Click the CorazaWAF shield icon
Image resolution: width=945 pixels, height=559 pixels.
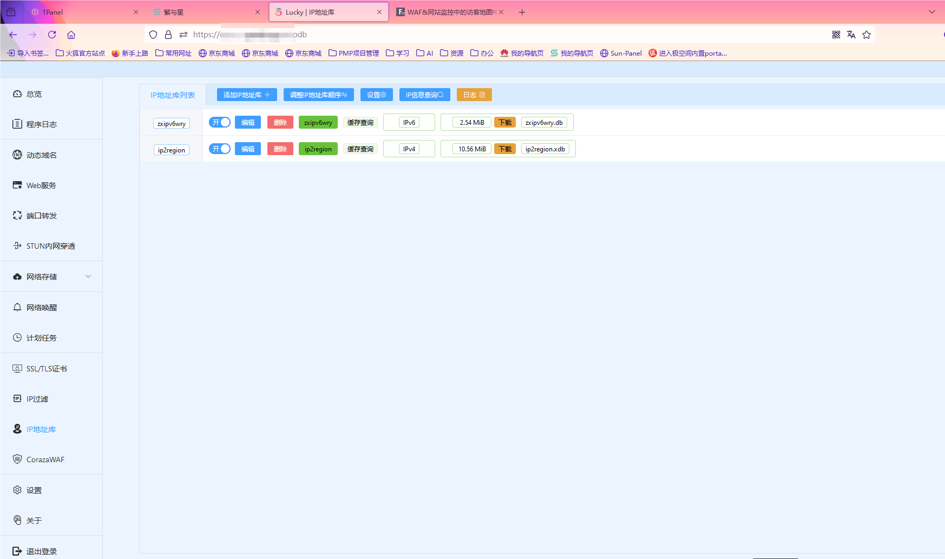tap(17, 460)
